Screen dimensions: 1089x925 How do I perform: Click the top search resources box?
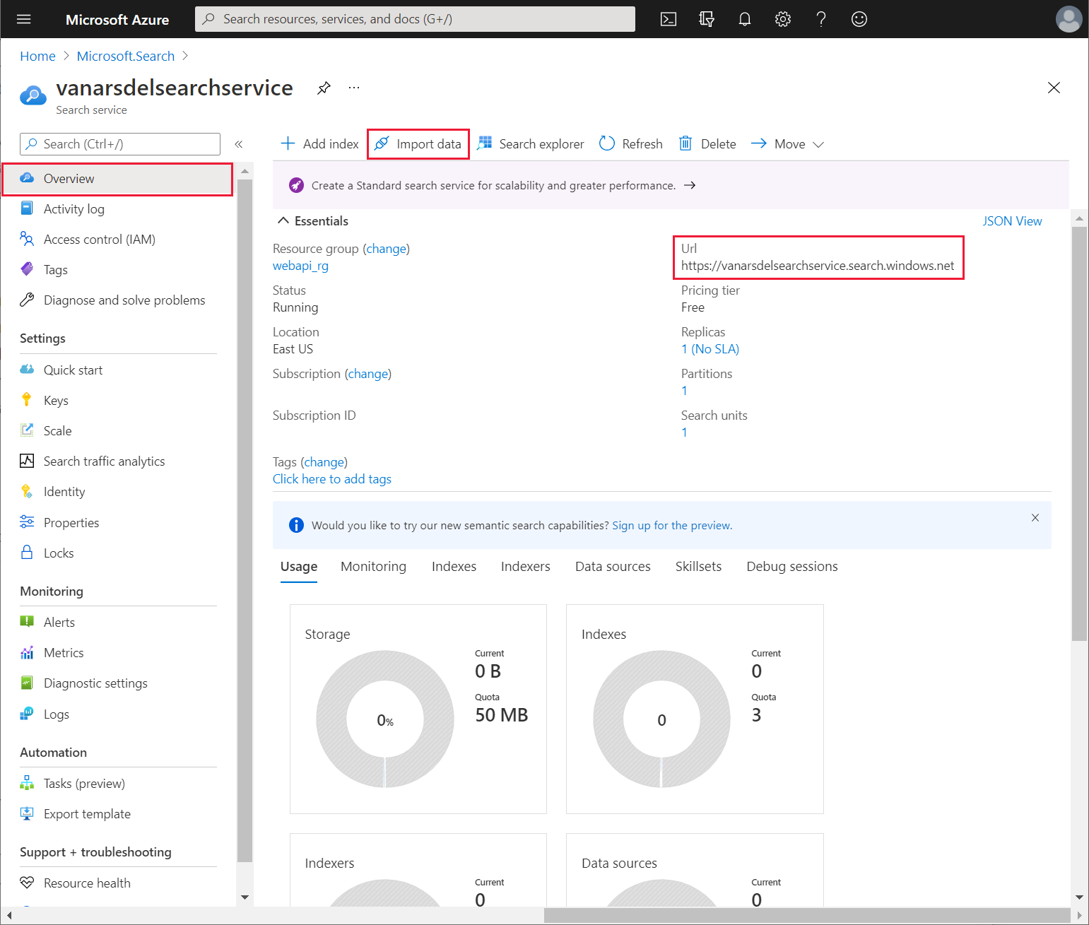click(x=415, y=19)
